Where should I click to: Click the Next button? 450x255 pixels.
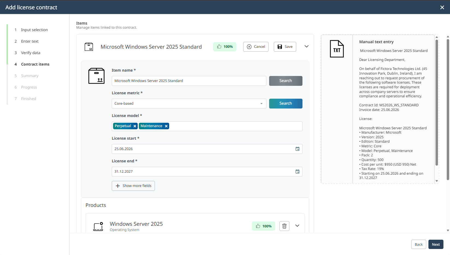[436, 244]
